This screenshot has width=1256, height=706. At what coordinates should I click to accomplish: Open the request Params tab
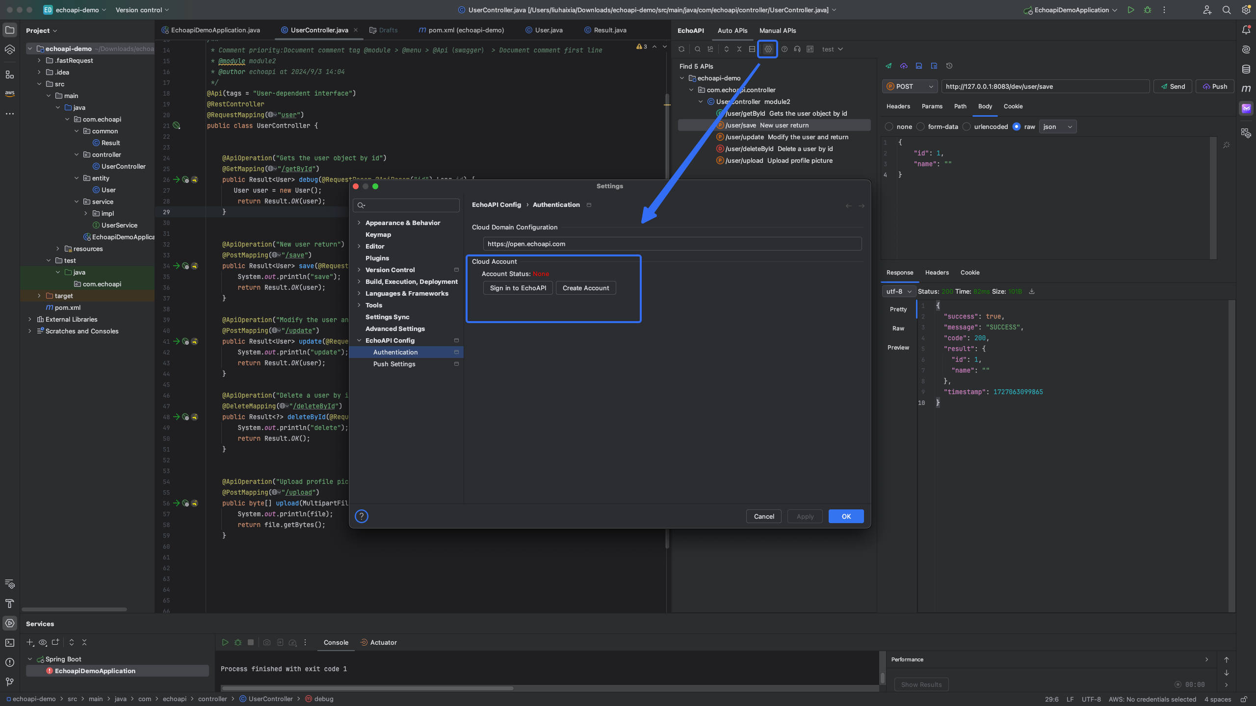coord(932,106)
